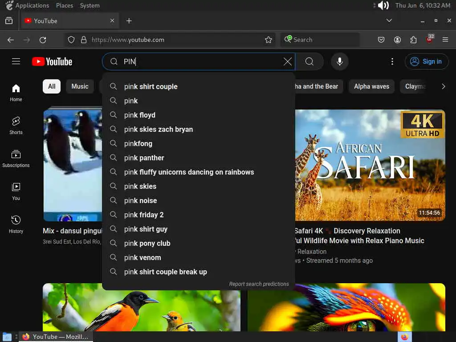This screenshot has width=456, height=342.
Task: Click the uBlock extension icon with badge
Action: [x=430, y=39]
